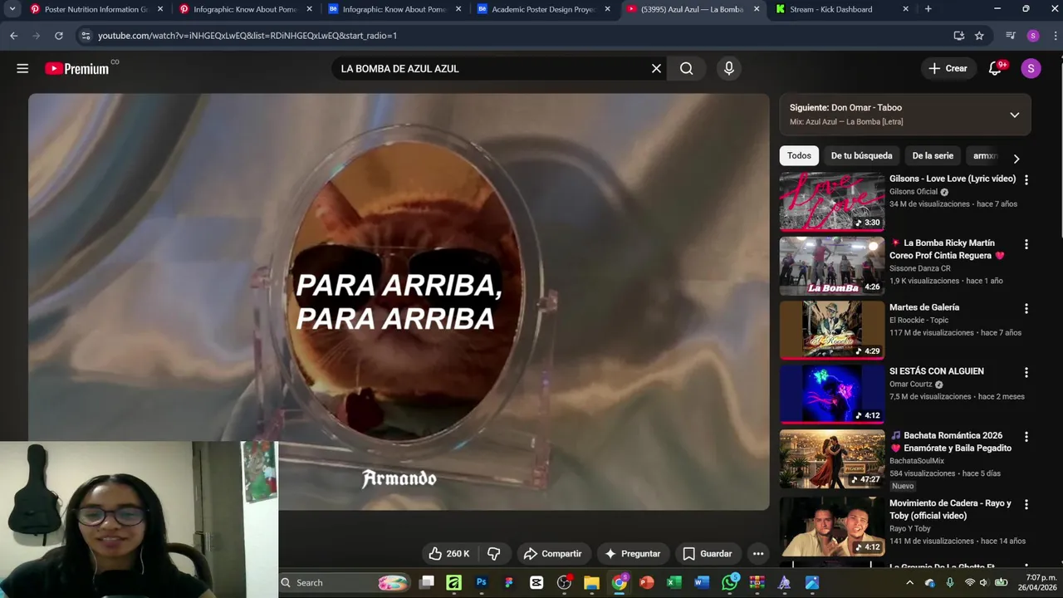The height and width of the screenshot is (598, 1063).
Task: Open the Movimiento de Cadera video title
Action: (950, 509)
